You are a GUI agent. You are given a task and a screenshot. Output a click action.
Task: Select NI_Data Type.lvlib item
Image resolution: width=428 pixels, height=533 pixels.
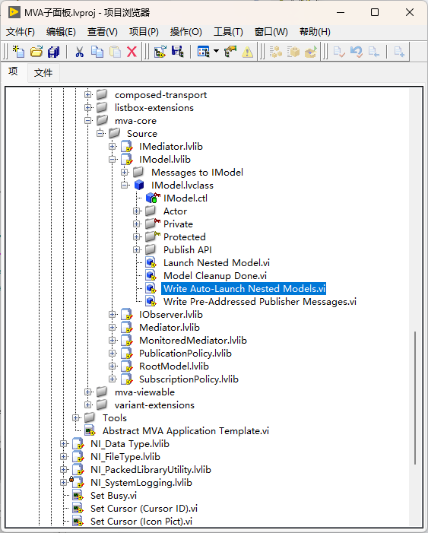[130, 443]
